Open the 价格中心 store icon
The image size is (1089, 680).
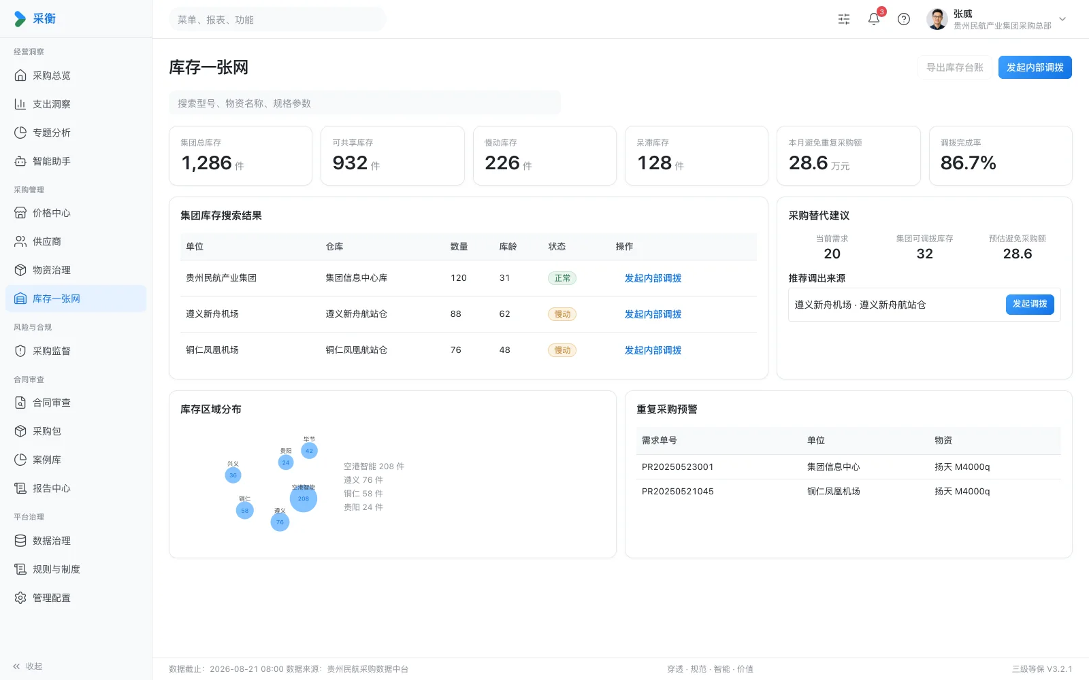(20, 213)
